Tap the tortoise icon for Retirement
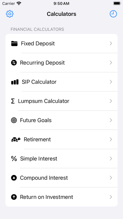The width and height of the screenshot is (123, 219). pyautogui.click(x=16, y=139)
